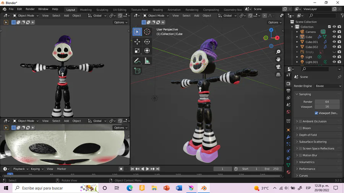The height and width of the screenshot is (193, 344).
Task: Click the red X axis gizmo
Action: click(x=277, y=38)
